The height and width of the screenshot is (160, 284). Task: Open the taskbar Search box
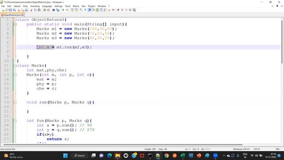[x=80, y=156]
